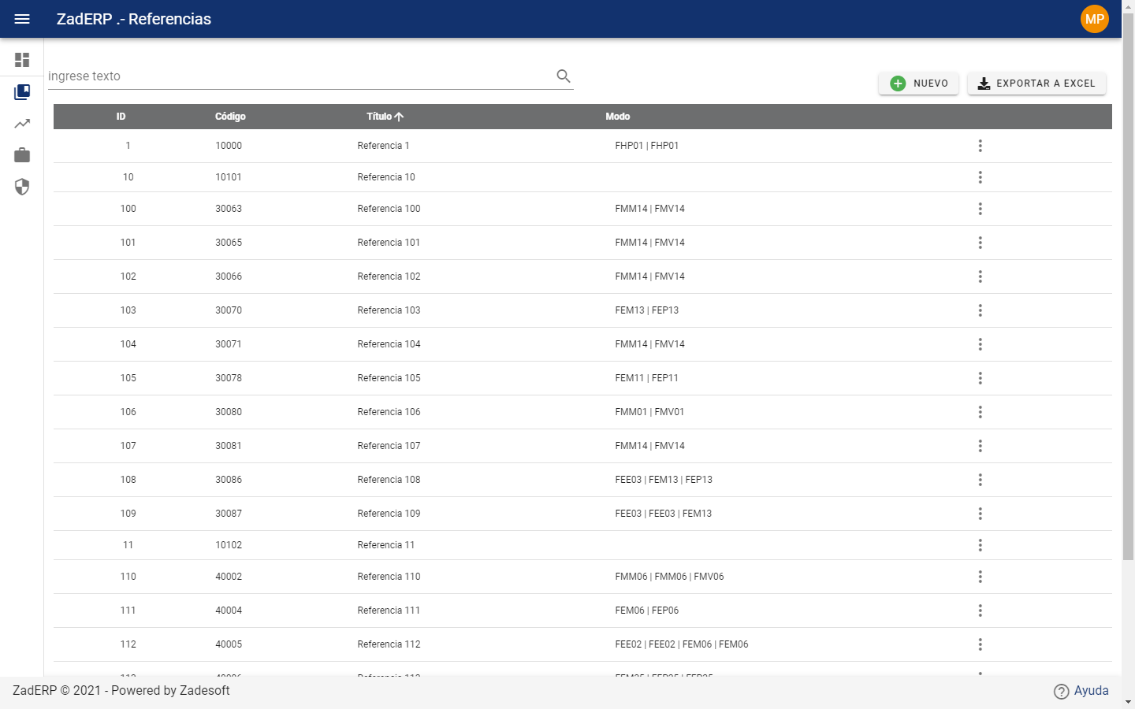Screen dimensions: 1135x709
Task: Open row menu for Referencia 110
Action: coord(981,577)
